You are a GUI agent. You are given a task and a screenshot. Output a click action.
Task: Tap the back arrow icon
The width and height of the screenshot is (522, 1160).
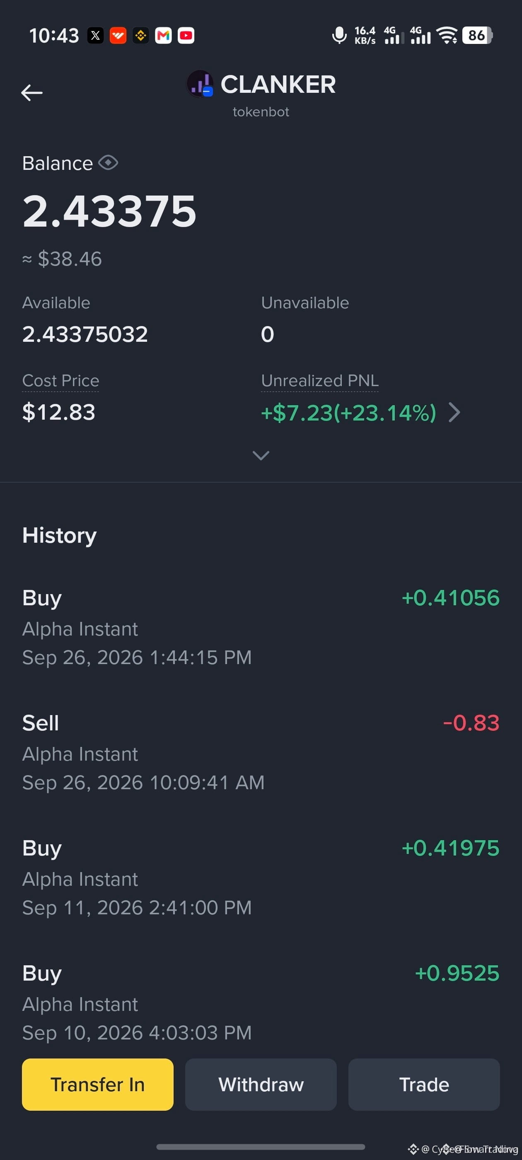pos(32,93)
